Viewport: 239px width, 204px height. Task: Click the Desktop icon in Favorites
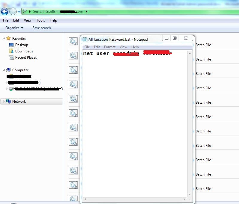[11, 45]
